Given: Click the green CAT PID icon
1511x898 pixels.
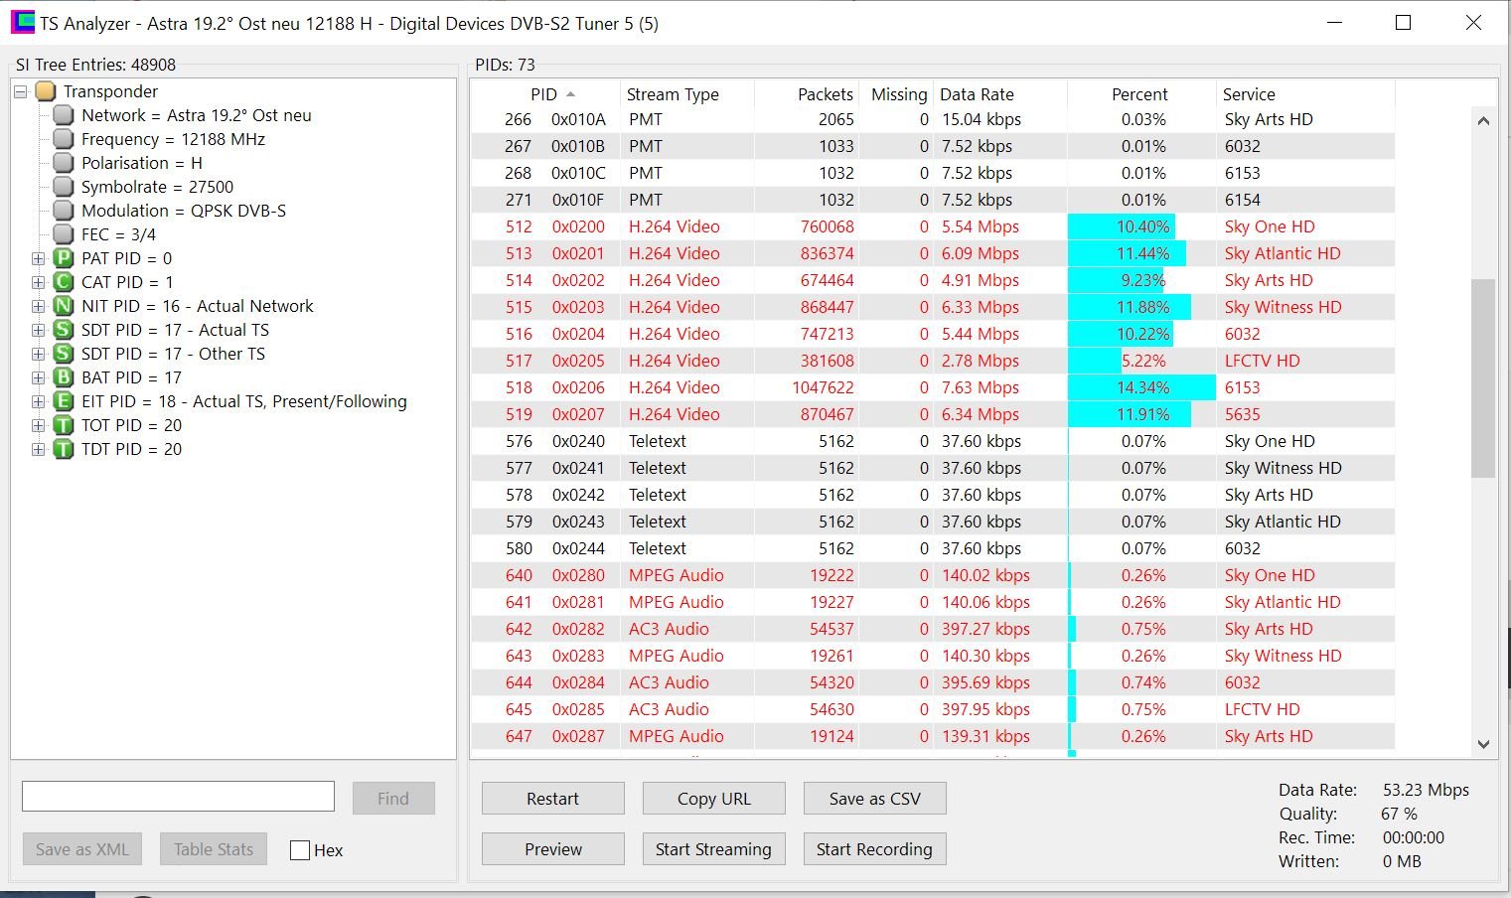Looking at the screenshot, I should tap(64, 282).
